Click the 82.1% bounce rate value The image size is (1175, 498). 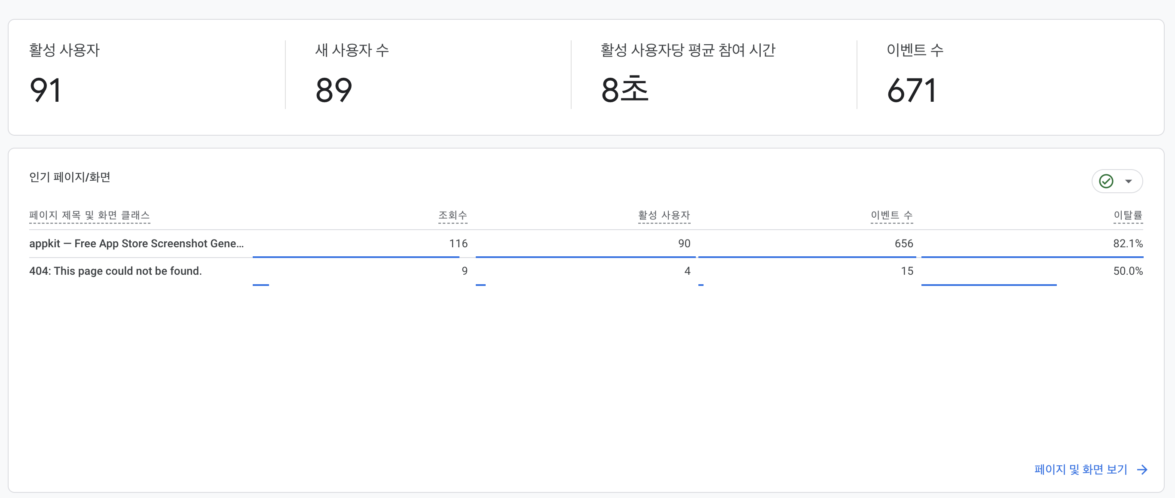pyautogui.click(x=1129, y=244)
